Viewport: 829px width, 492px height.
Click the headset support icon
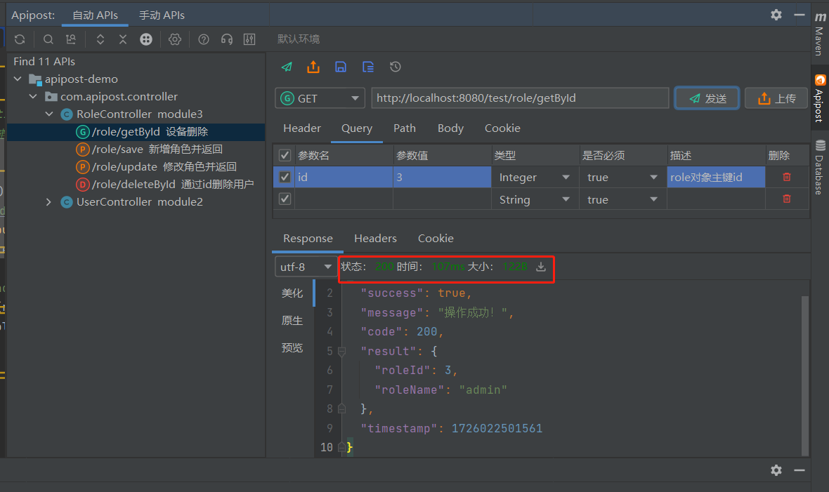click(227, 39)
